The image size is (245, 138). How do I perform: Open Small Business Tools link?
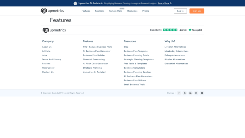click(134, 85)
